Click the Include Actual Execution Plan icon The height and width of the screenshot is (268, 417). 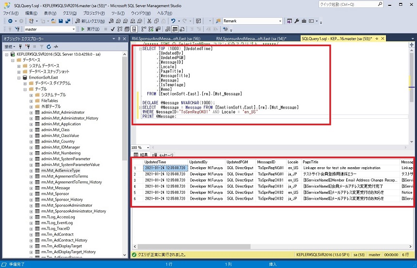(144, 29)
